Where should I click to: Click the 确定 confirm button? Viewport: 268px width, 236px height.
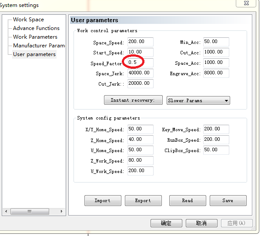click(166, 223)
